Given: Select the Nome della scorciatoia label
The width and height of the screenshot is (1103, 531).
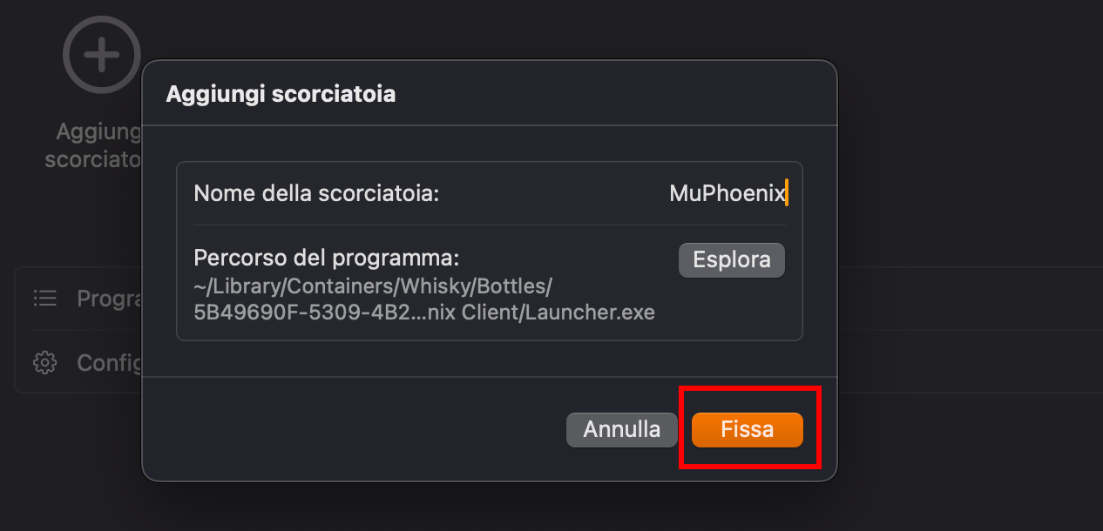Looking at the screenshot, I should pyautogui.click(x=316, y=193).
